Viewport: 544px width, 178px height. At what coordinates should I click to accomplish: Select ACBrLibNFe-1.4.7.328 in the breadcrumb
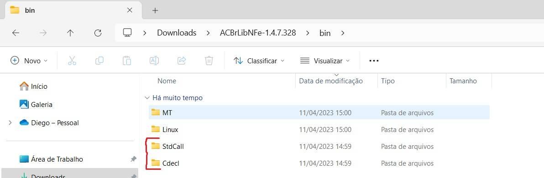pos(258,33)
